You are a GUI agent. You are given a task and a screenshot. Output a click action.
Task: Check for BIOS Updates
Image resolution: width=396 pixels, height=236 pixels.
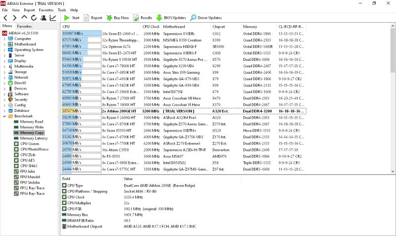click(171, 18)
